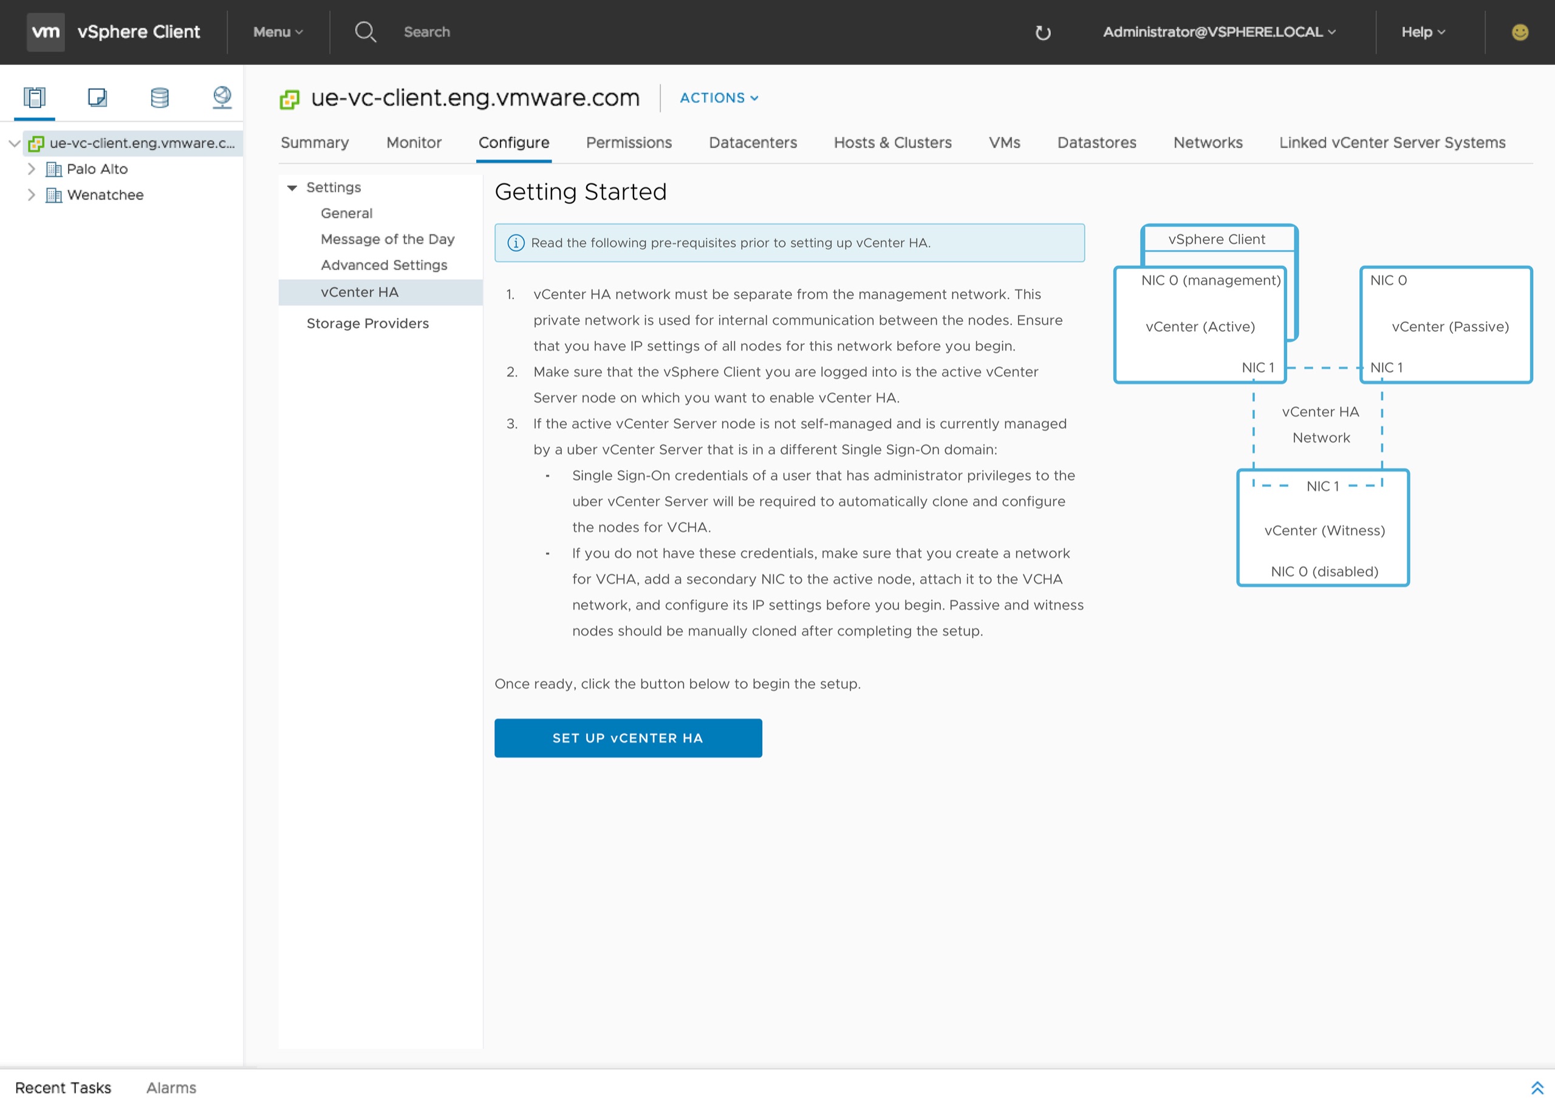Open the Networks tab
This screenshot has height=1105, width=1555.
coord(1208,143)
